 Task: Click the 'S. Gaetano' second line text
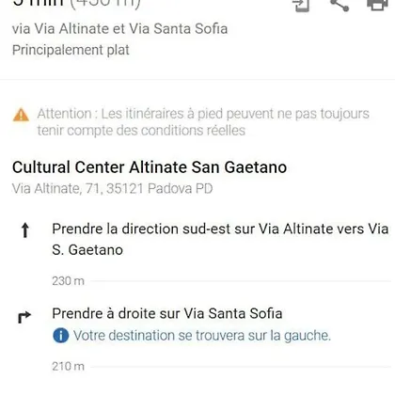[87, 250]
